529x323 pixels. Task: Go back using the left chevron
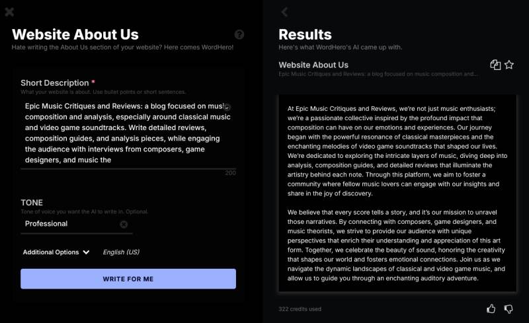[284, 12]
